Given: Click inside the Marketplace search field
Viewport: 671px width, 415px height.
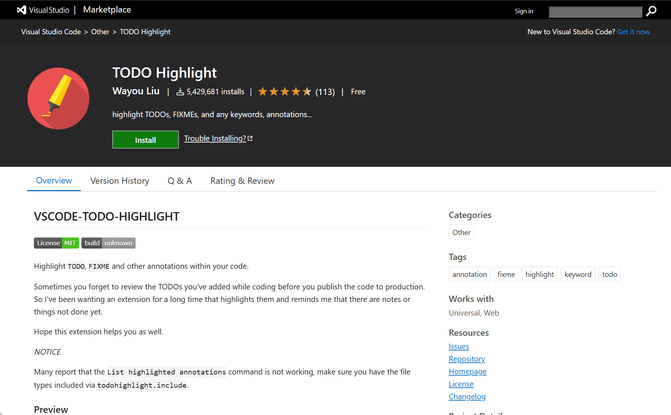Looking at the screenshot, I should (x=595, y=12).
